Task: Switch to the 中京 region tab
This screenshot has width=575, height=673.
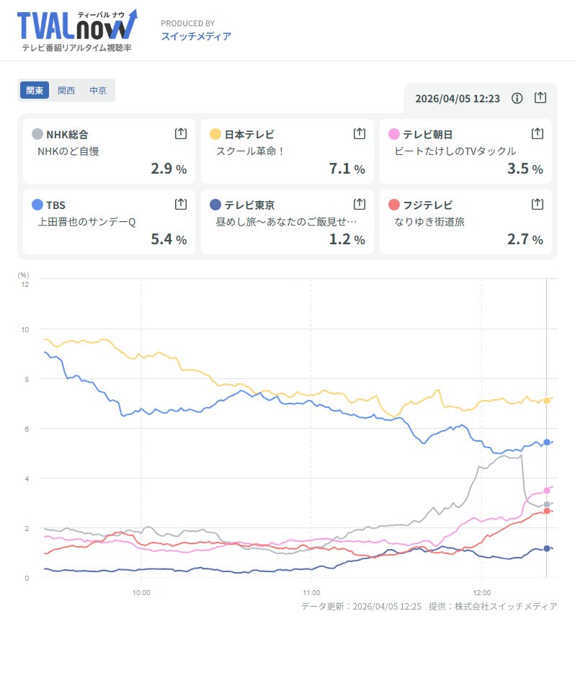Action: [98, 91]
